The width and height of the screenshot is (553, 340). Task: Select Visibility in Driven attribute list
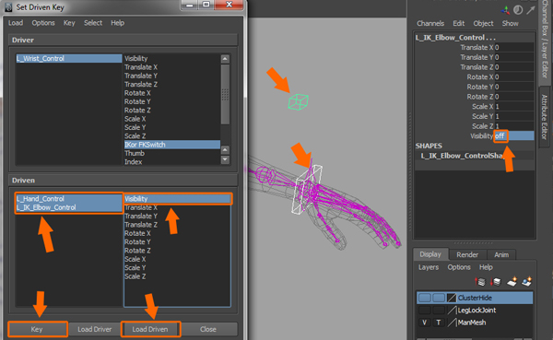[x=177, y=199]
